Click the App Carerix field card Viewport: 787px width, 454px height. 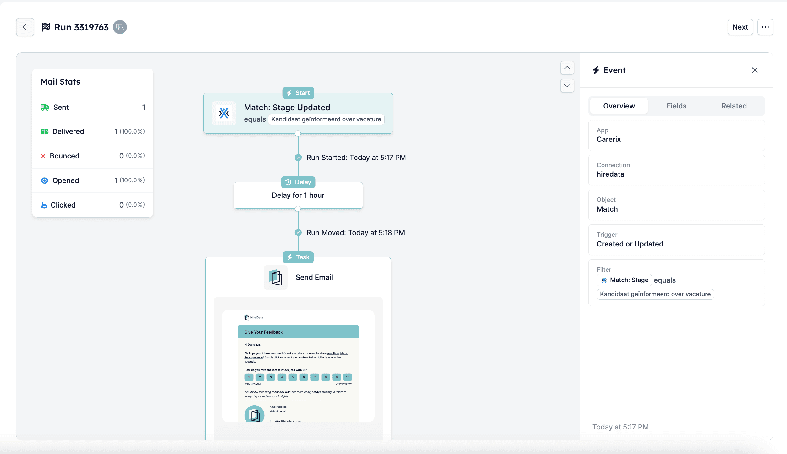[676, 136]
